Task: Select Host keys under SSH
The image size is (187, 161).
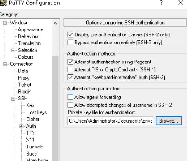Action: point(36,112)
